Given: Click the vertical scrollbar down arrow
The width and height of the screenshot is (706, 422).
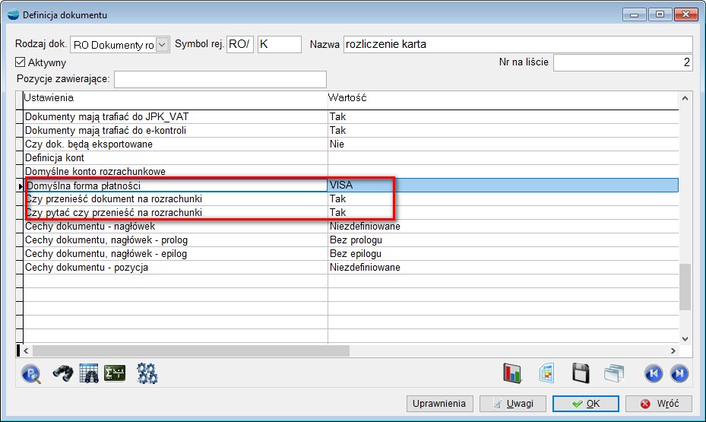Looking at the screenshot, I should (x=685, y=338).
